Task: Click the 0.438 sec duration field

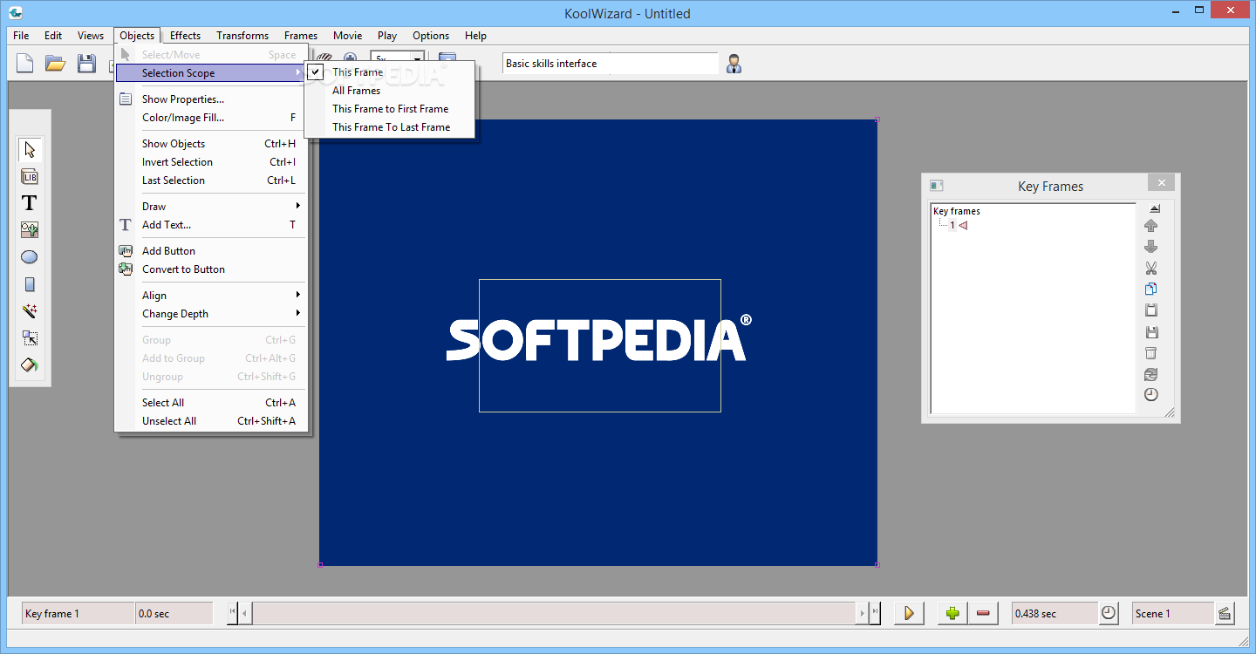Action: [1055, 613]
